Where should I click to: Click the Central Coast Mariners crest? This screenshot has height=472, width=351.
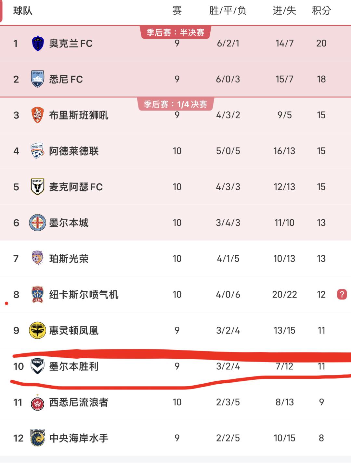38,438
